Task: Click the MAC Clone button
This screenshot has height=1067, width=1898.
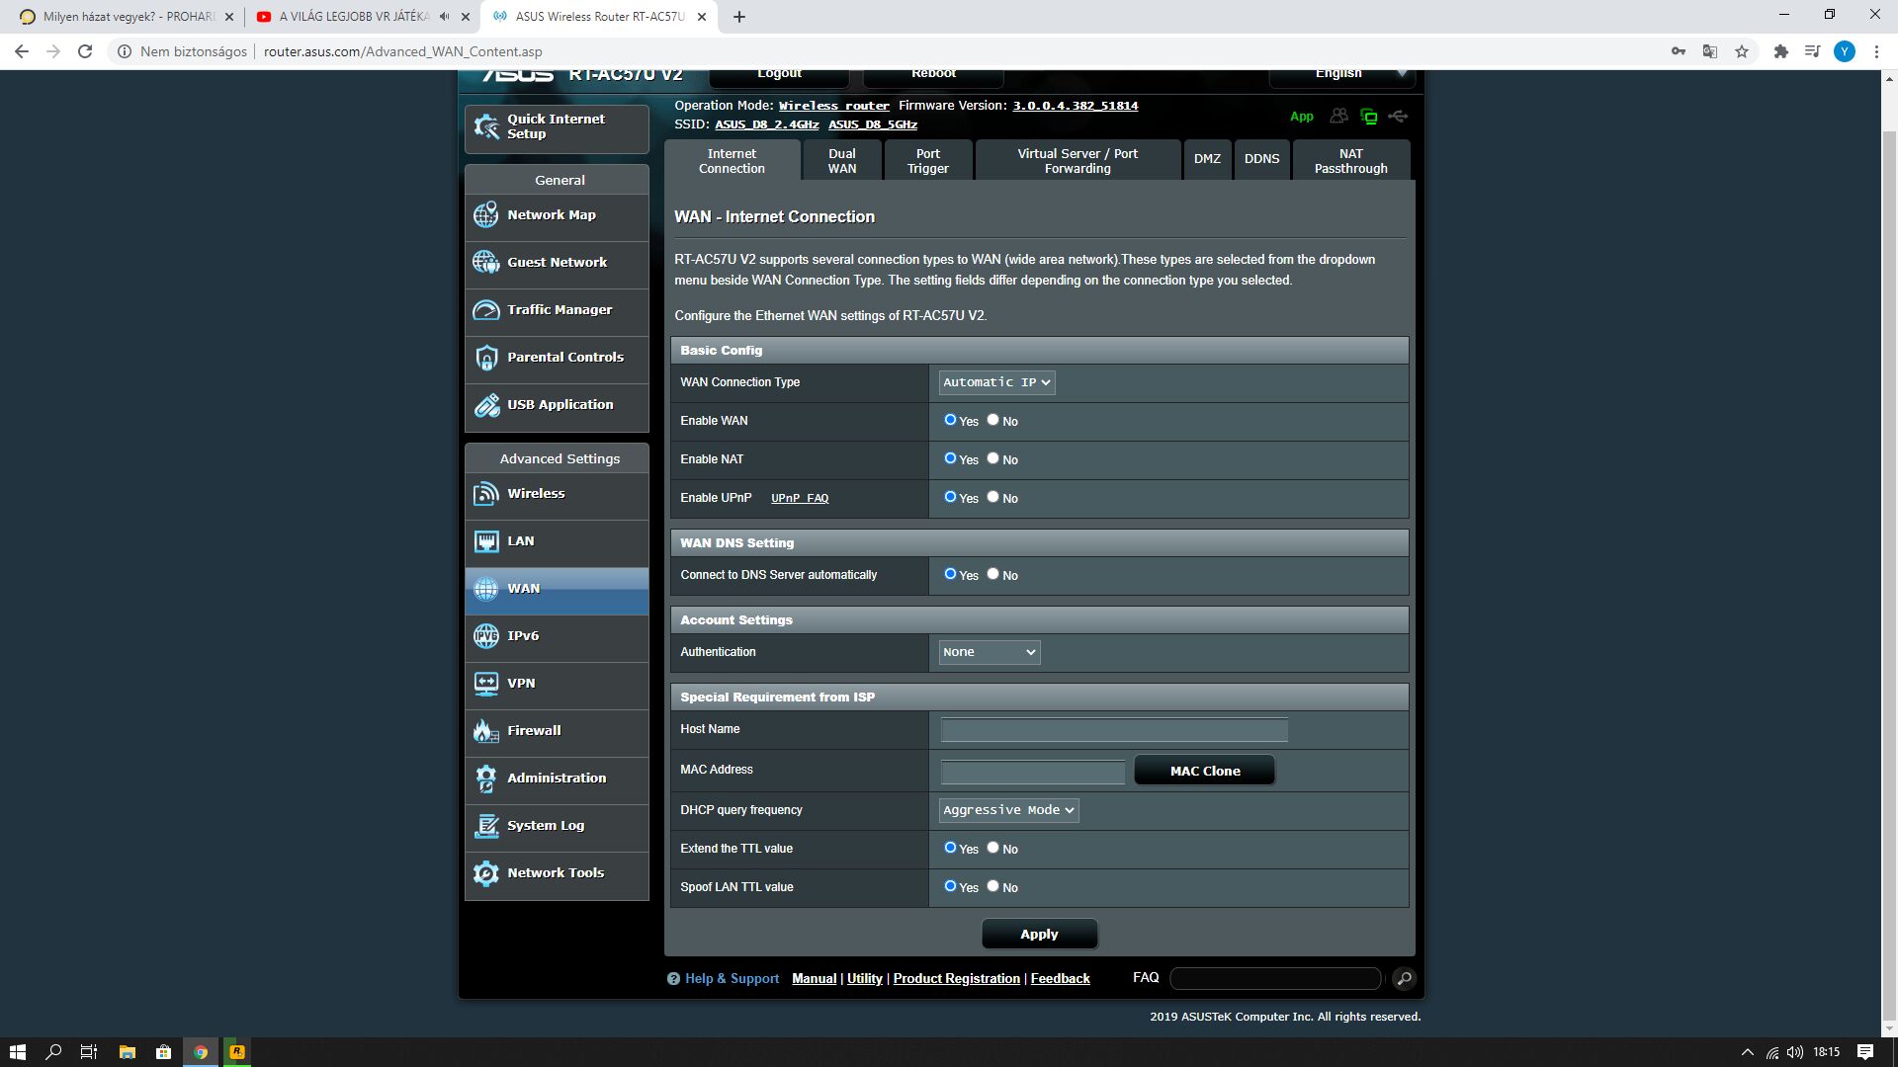Action: pos(1205,771)
